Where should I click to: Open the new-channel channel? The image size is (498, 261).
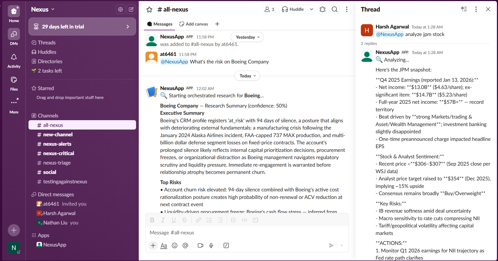(82, 134)
